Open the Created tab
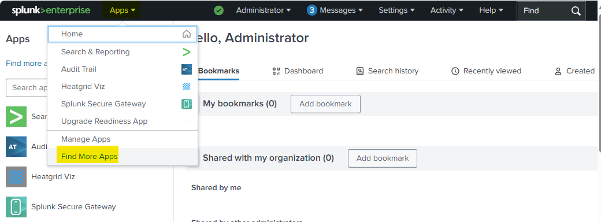This screenshot has height=222, width=601. pyautogui.click(x=575, y=71)
